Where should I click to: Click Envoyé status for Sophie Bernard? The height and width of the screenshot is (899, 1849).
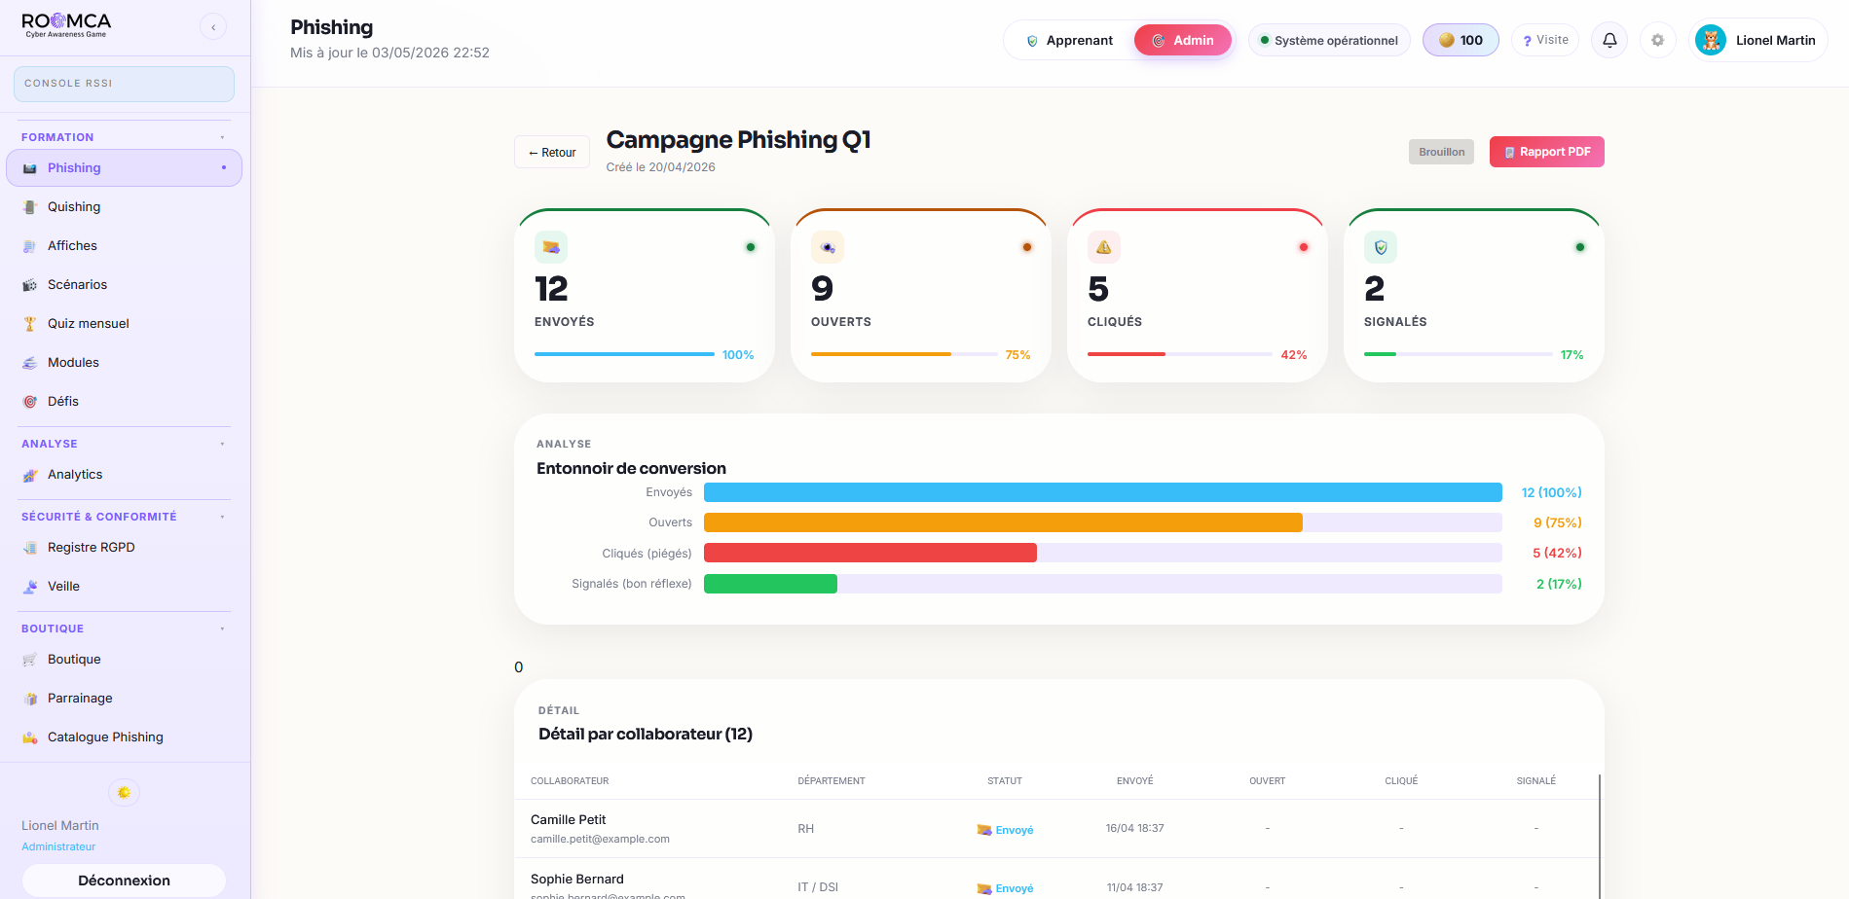1005,888
